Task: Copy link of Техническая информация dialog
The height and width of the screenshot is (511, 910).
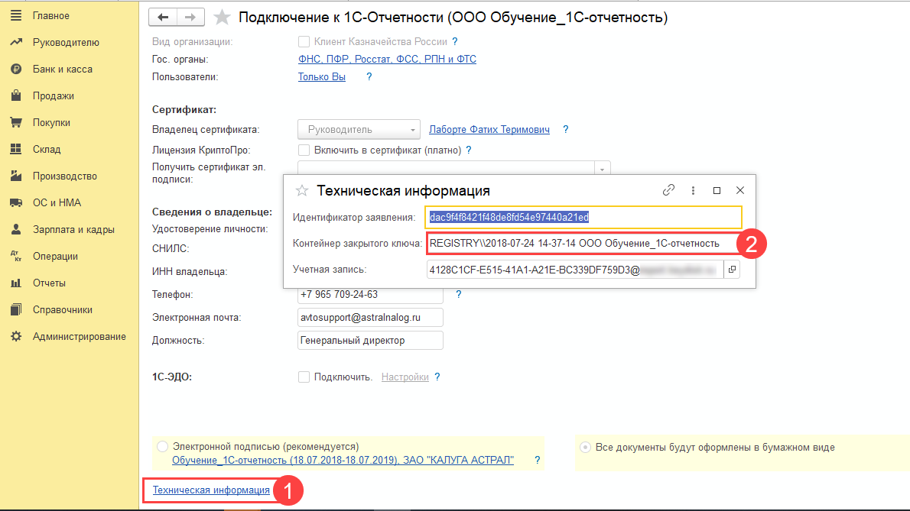Action: click(x=668, y=190)
